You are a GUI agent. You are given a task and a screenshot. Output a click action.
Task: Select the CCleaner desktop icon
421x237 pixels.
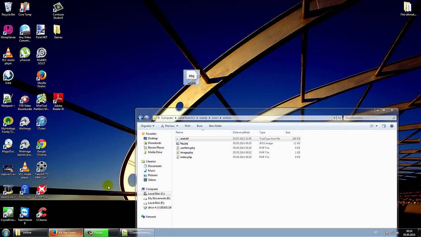[41, 214]
